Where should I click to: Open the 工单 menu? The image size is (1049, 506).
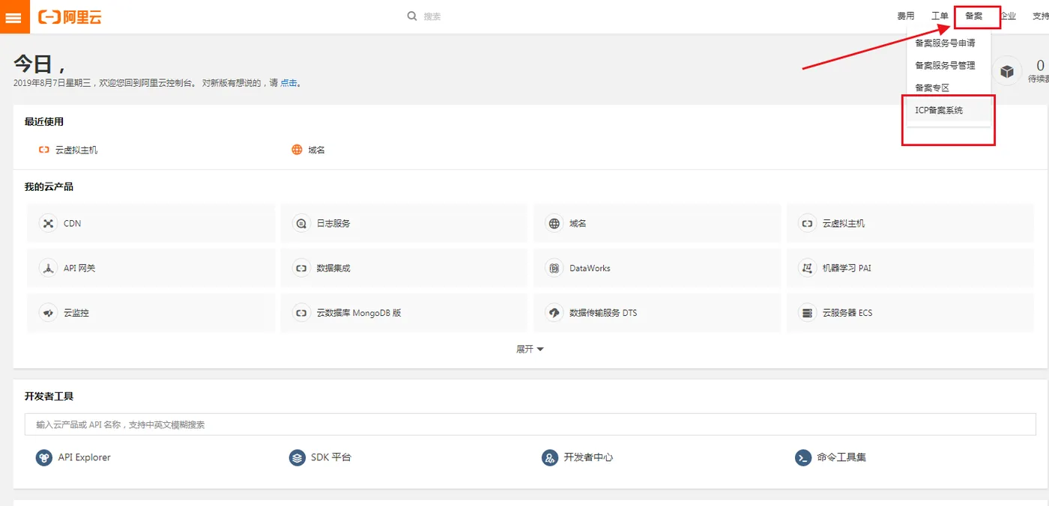[x=939, y=15]
